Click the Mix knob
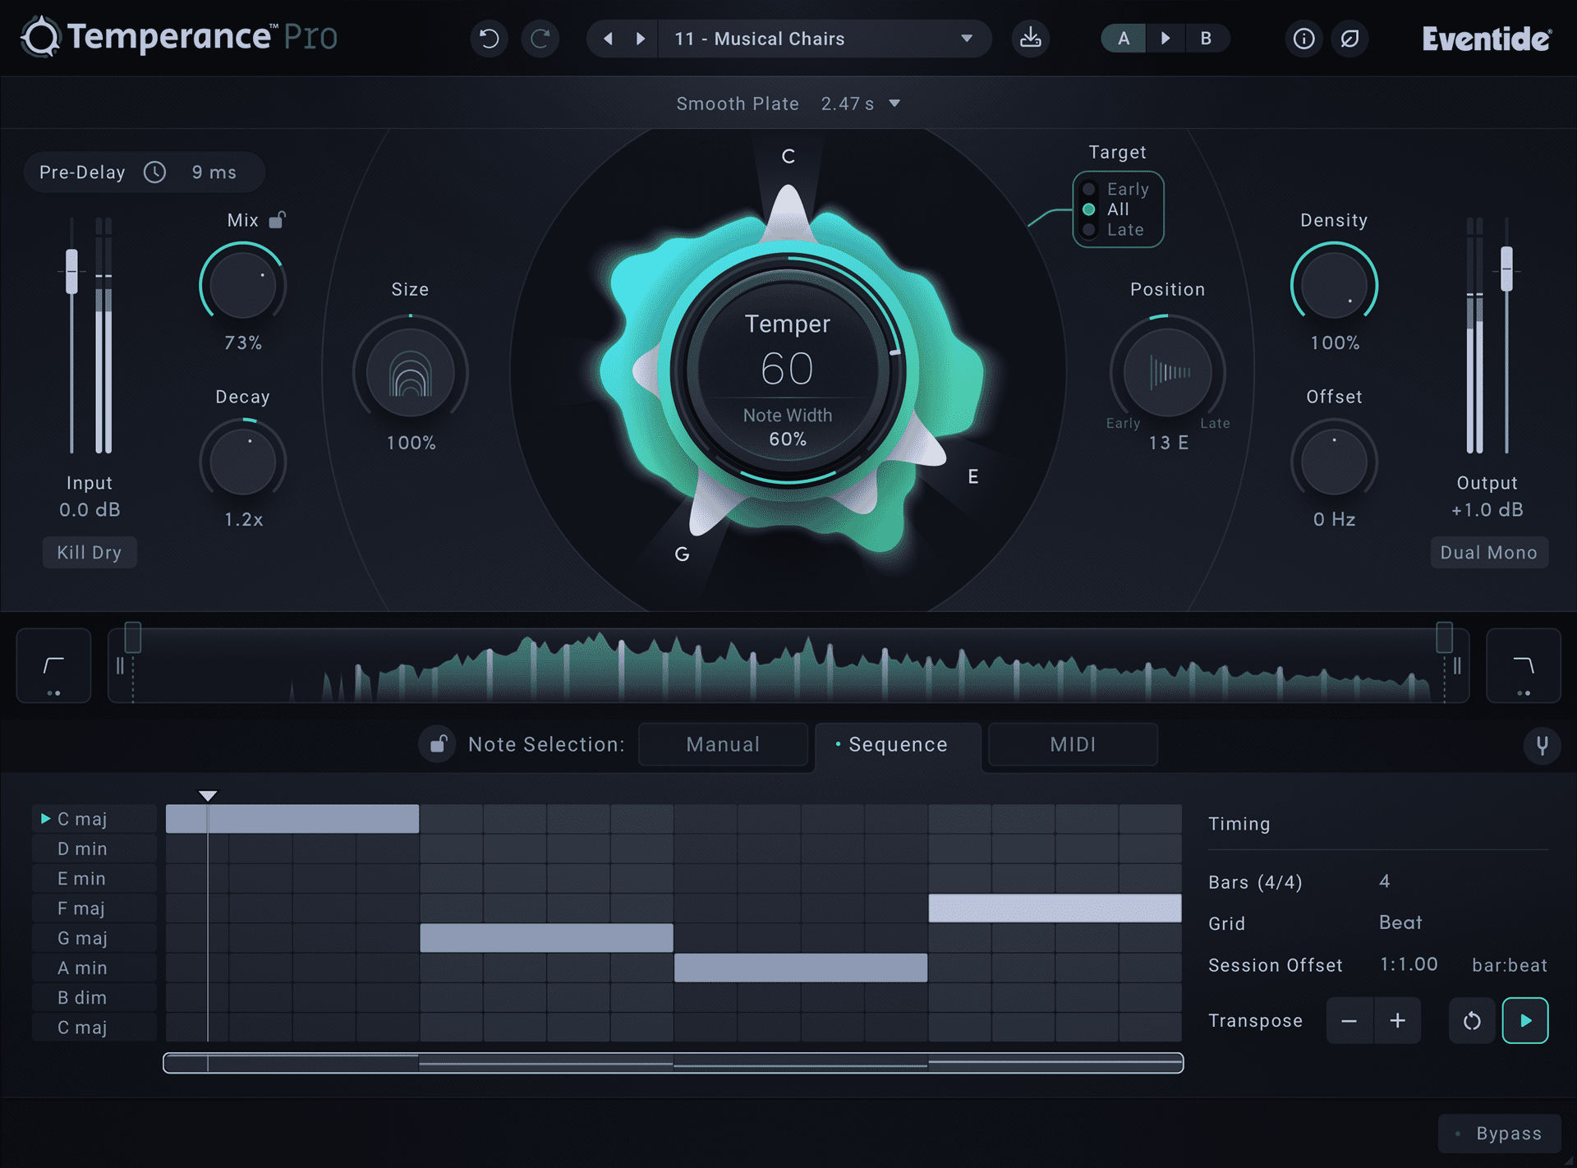Screen dimensions: 1577x1168 coord(242,285)
